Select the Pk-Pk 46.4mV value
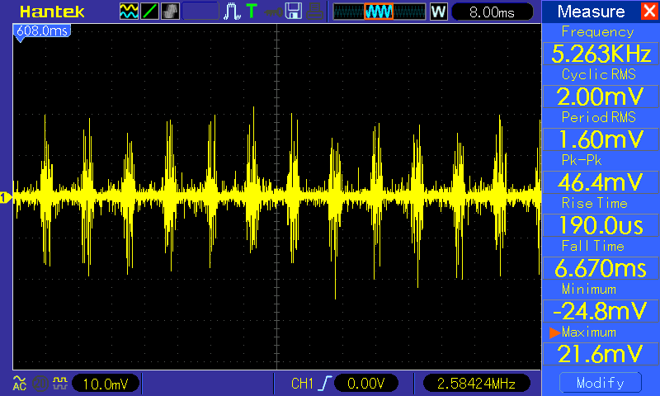 [x=601, y=182]
